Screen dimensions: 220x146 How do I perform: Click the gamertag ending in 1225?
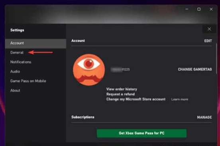[x=120, y=69]
